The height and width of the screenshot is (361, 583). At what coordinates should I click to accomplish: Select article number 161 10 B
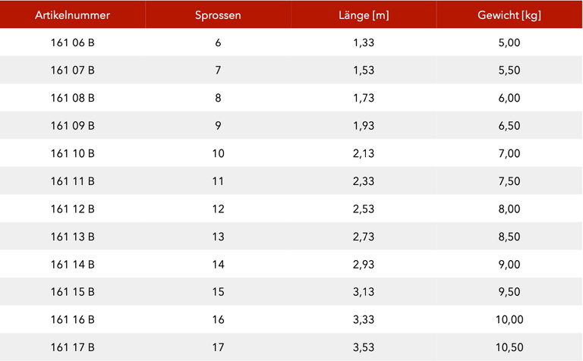click(73, 153)
